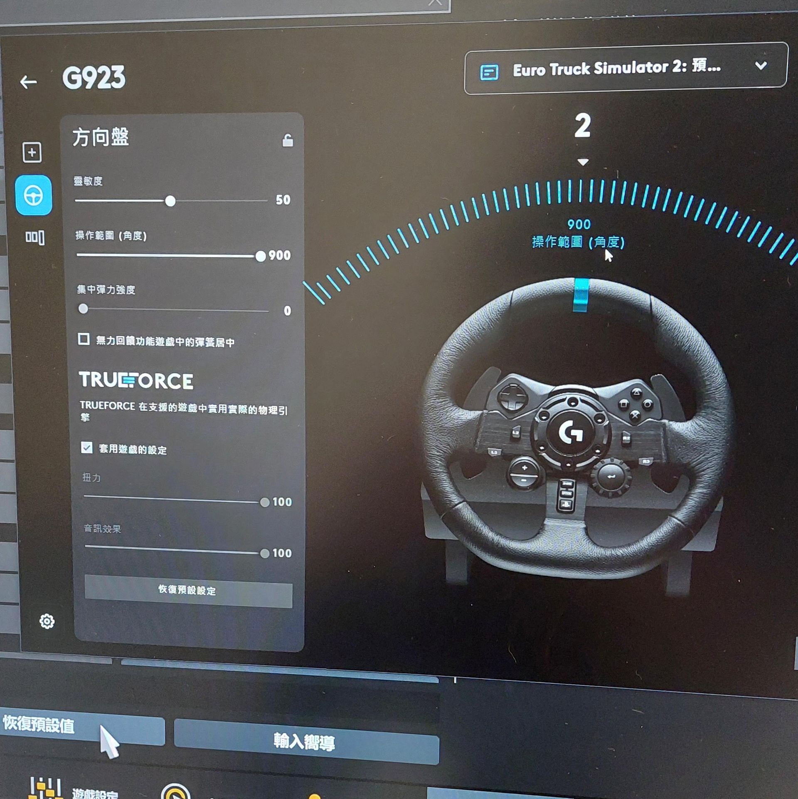Adjust the 靈敏度 slider handle
Viewport: 798px width, 799px height.
(x=170, y=201)
